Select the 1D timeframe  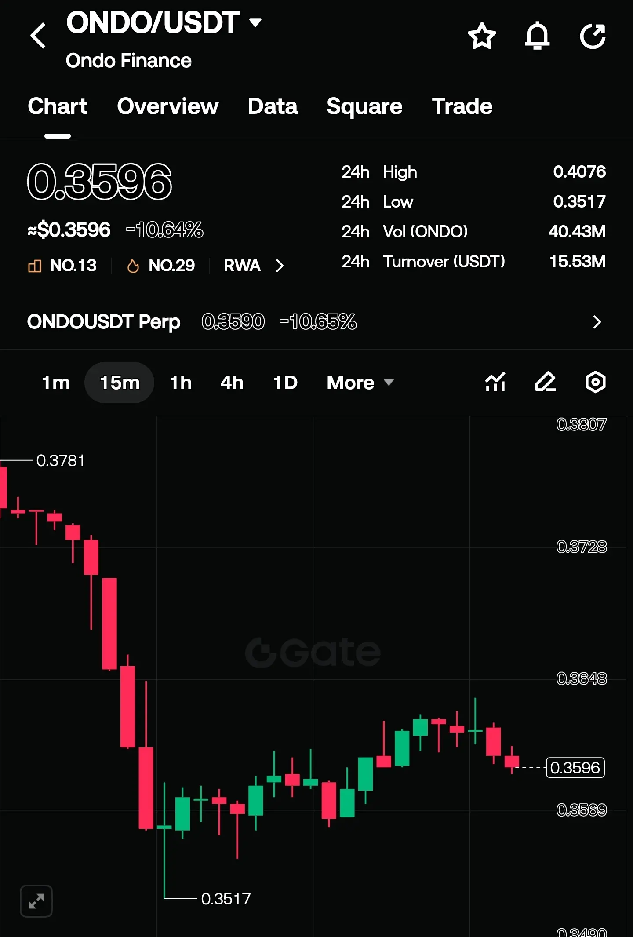click(x=285, y=383)
